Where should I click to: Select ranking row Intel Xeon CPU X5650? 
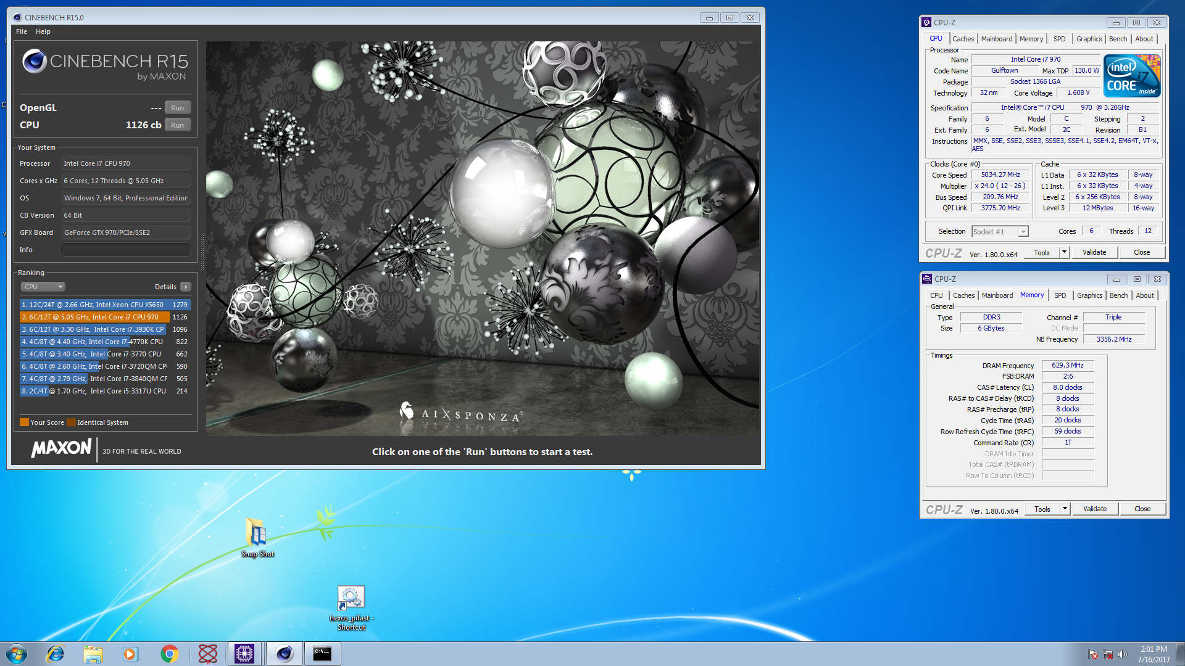(x=105, y=305)
